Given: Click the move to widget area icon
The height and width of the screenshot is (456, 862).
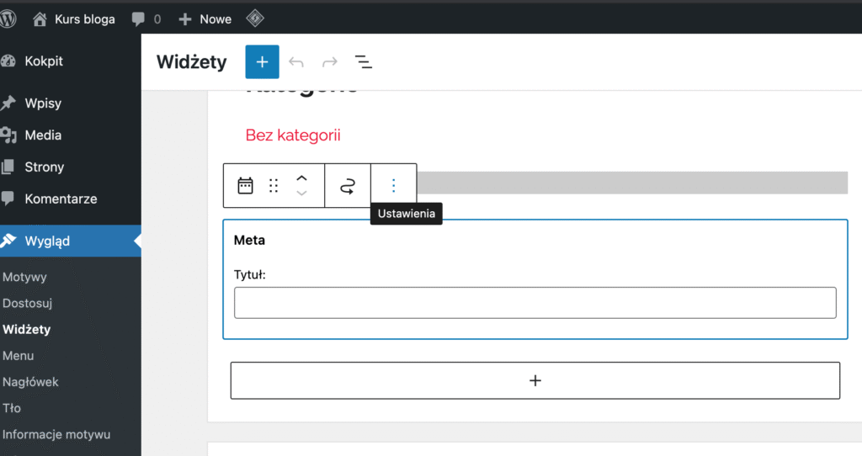Looking at the screenshot, I should pos(348,186).
